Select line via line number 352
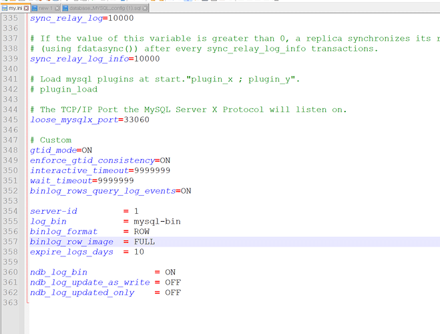Image resolution: width=440 pixels, height=334 pixels. click(11, 191)
